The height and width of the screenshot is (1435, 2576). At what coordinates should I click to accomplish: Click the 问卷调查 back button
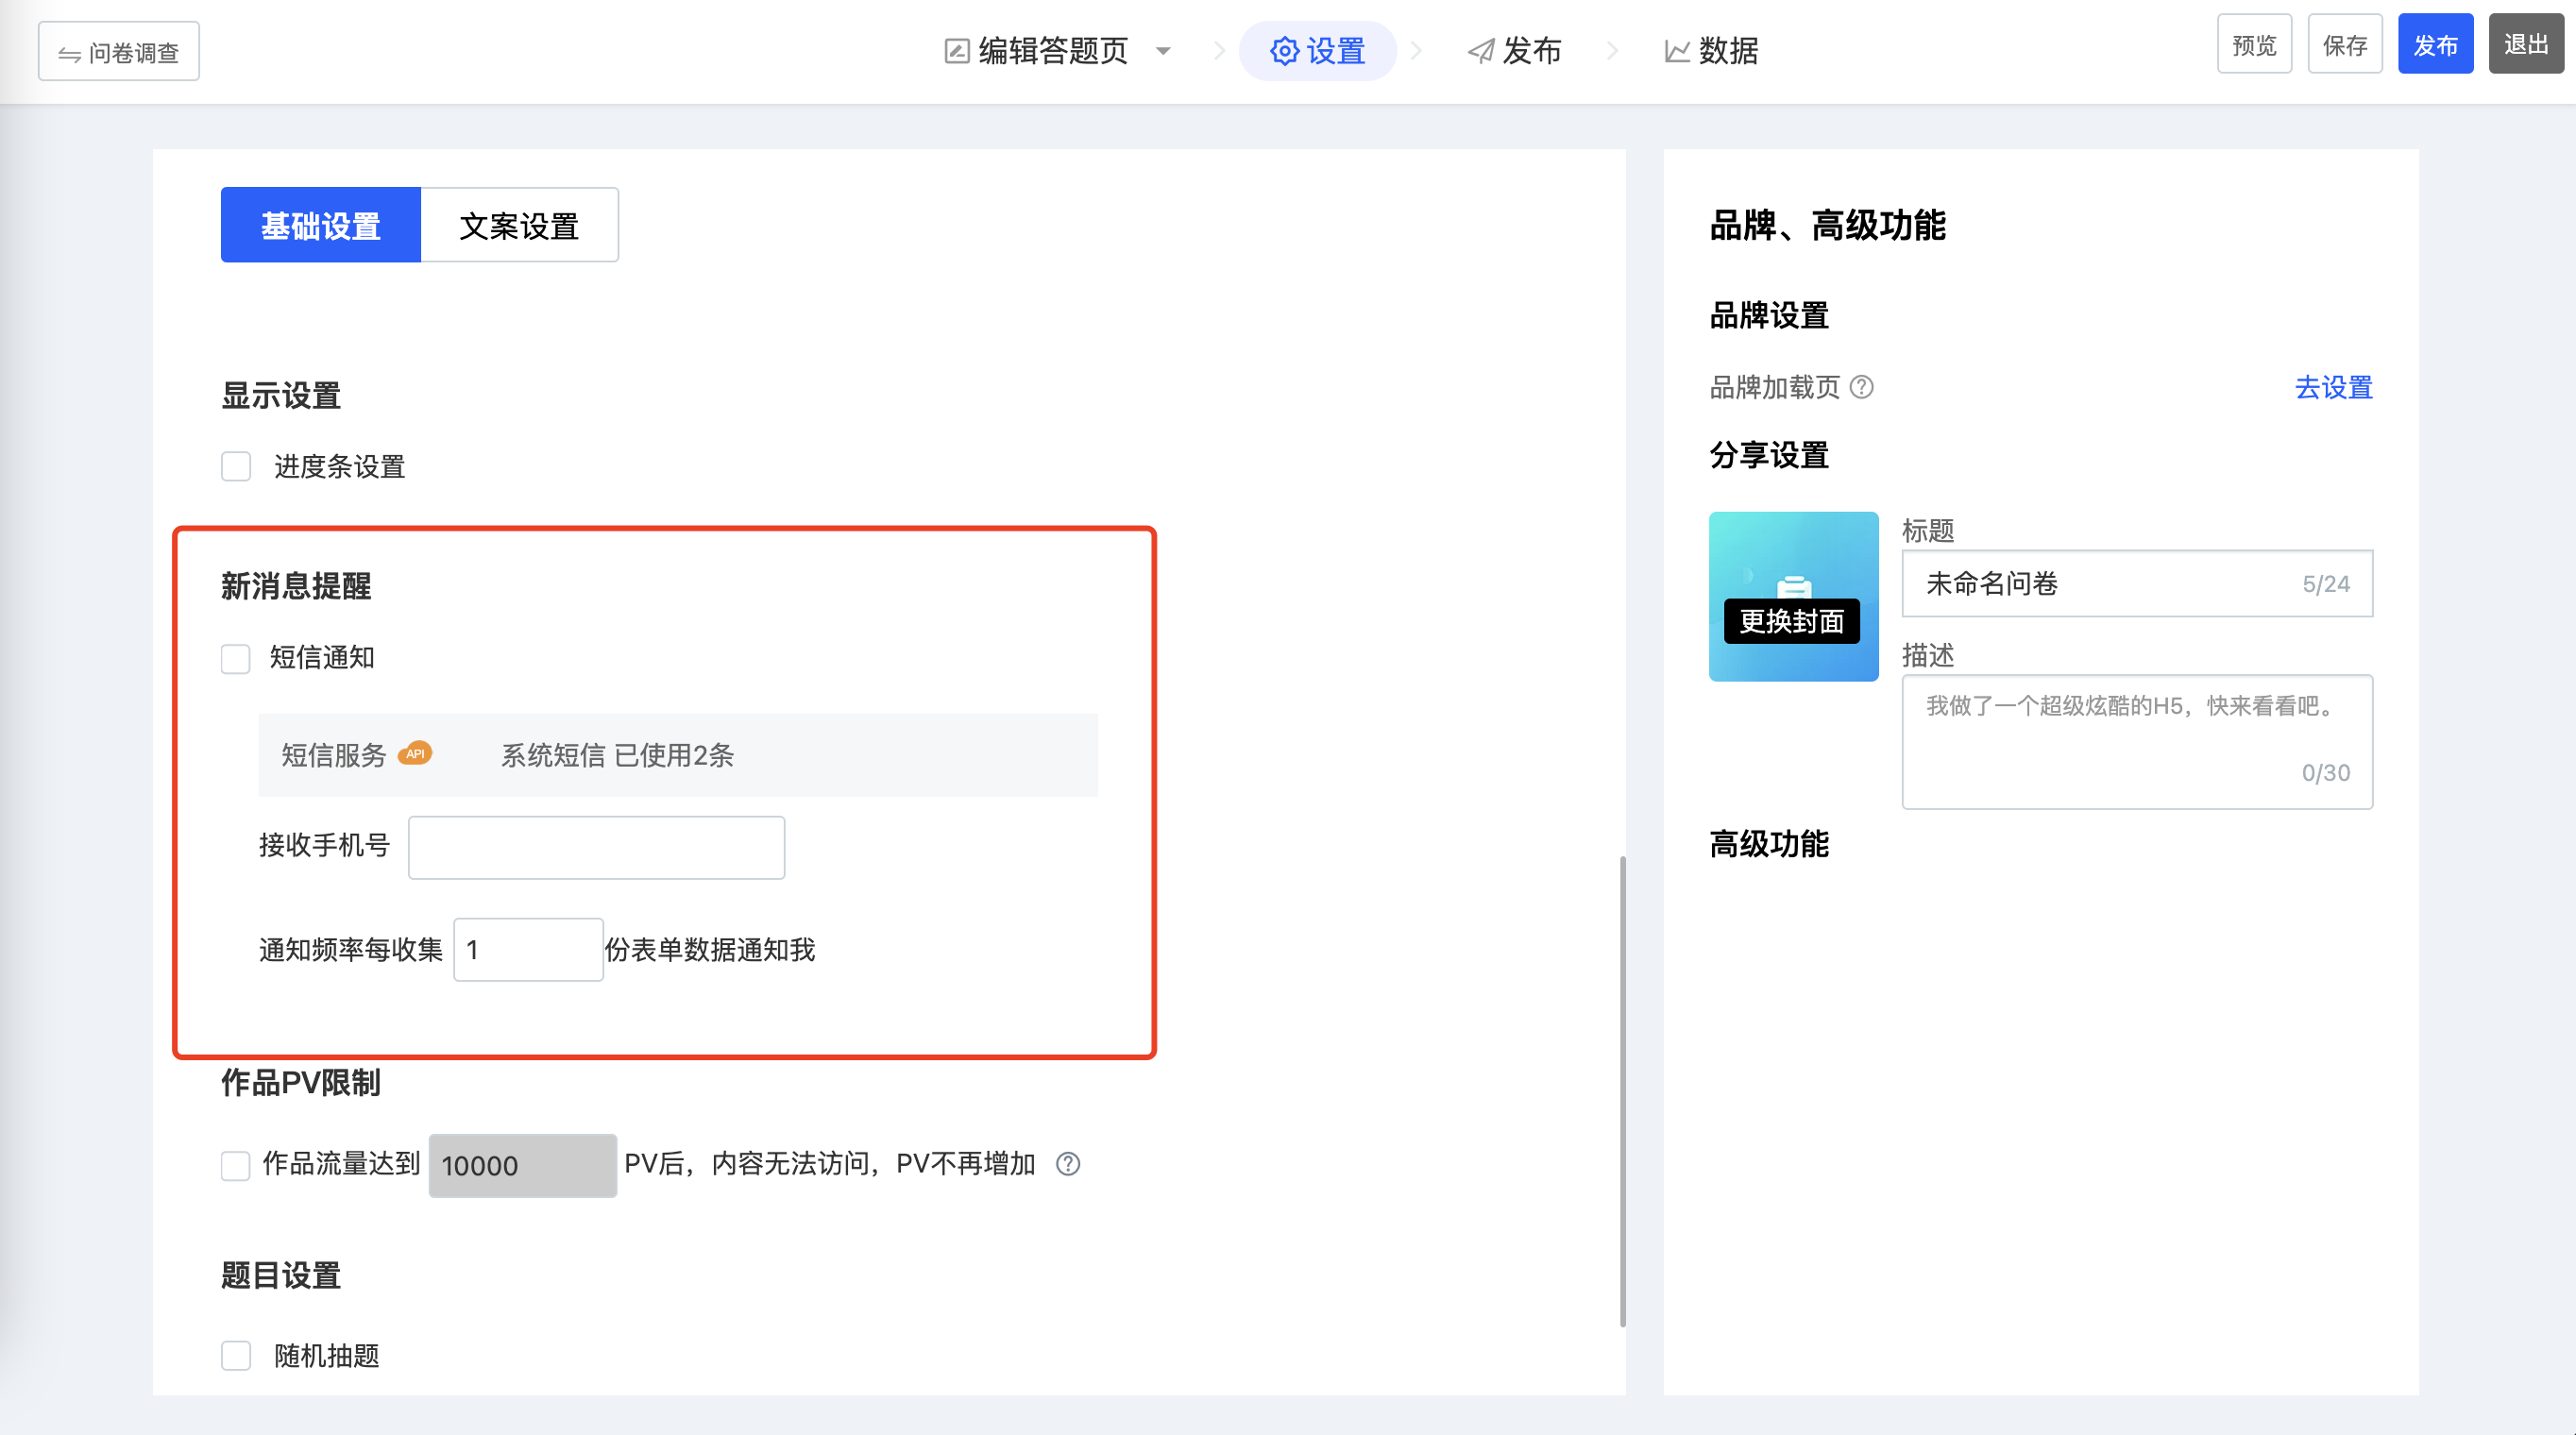click(x=119, y=52)
